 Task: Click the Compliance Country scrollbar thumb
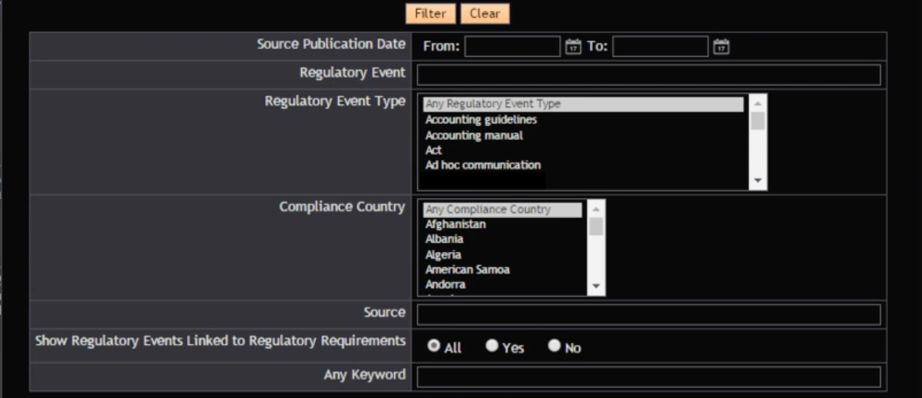[x=596, y=226]
